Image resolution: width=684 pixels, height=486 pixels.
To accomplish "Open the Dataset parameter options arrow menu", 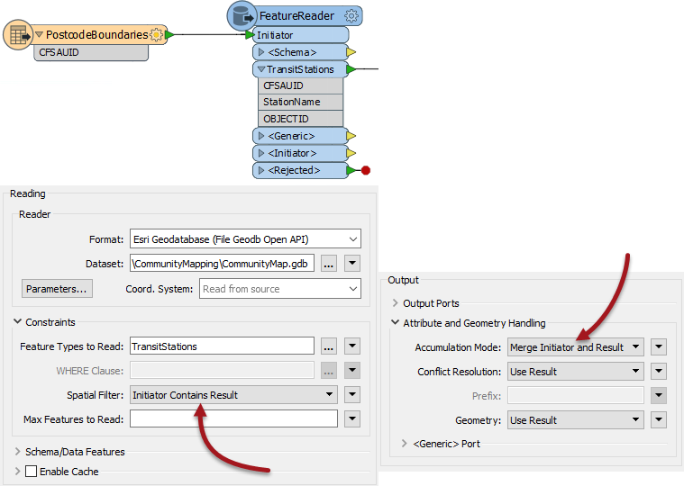I will click(352, 264).
